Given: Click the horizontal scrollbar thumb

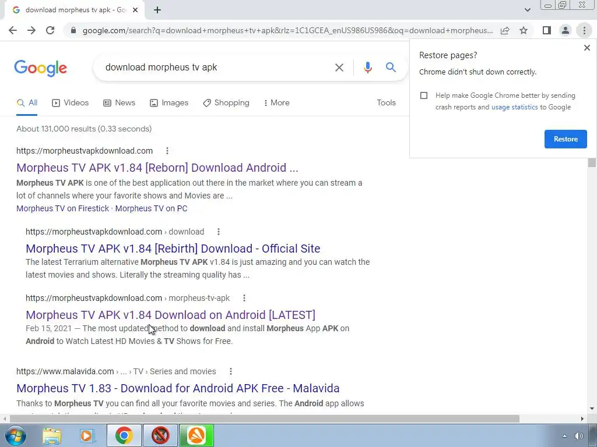Looking at the screenshot, I should [x=264, y=419].
